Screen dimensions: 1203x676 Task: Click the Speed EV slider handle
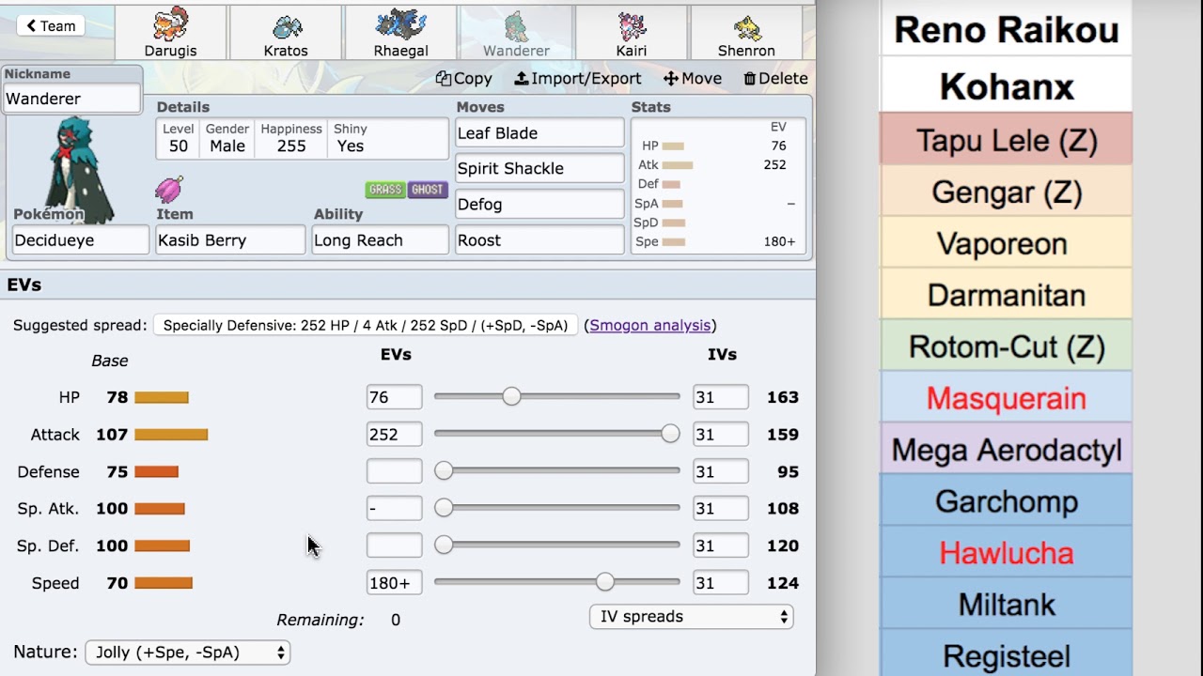[605, 582]
